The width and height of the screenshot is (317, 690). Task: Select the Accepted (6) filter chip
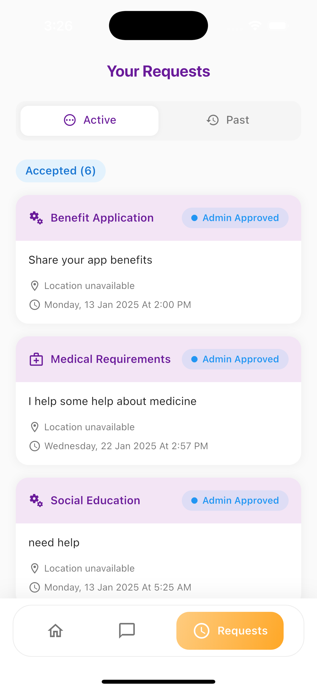(x=61, y=171)
